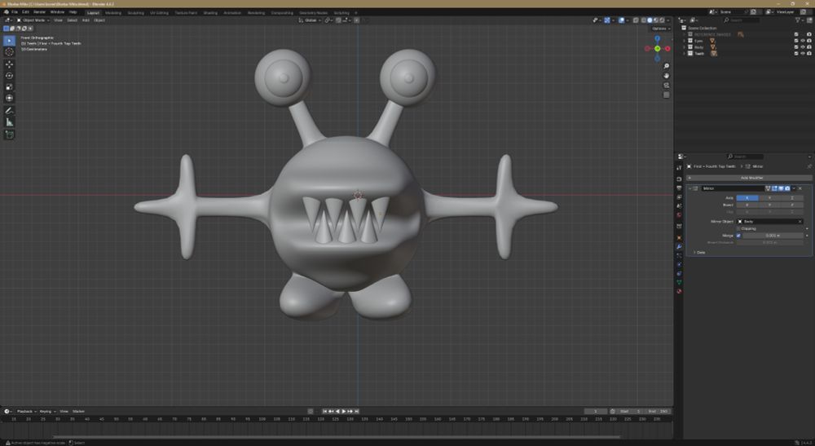Switch to the Shading workspace tab
This screenshot has width=815, height=446.
tap(210, 12)
